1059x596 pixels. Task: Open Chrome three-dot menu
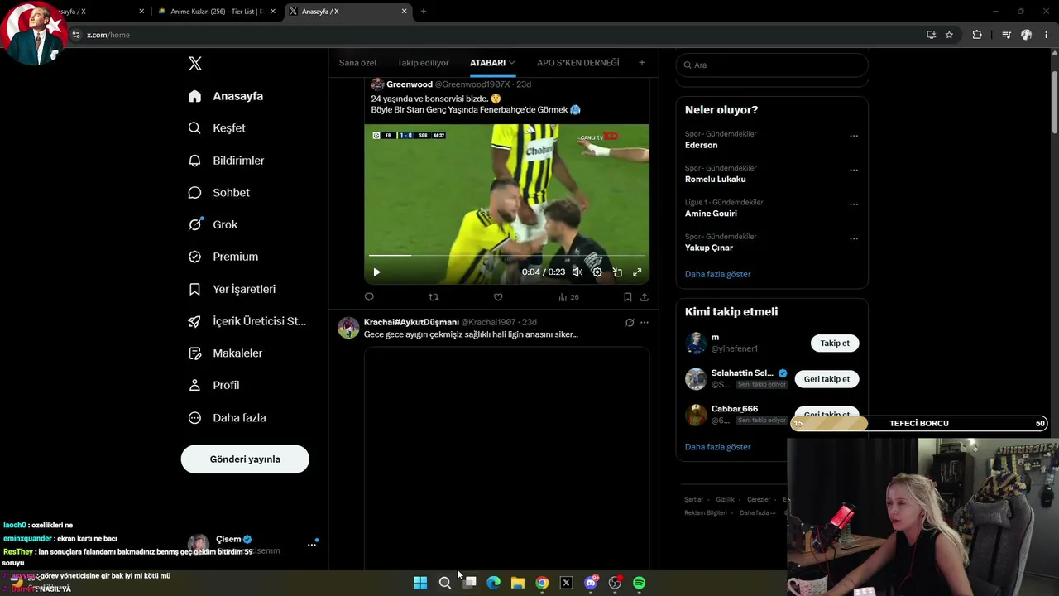click(x=1047, y=35)
